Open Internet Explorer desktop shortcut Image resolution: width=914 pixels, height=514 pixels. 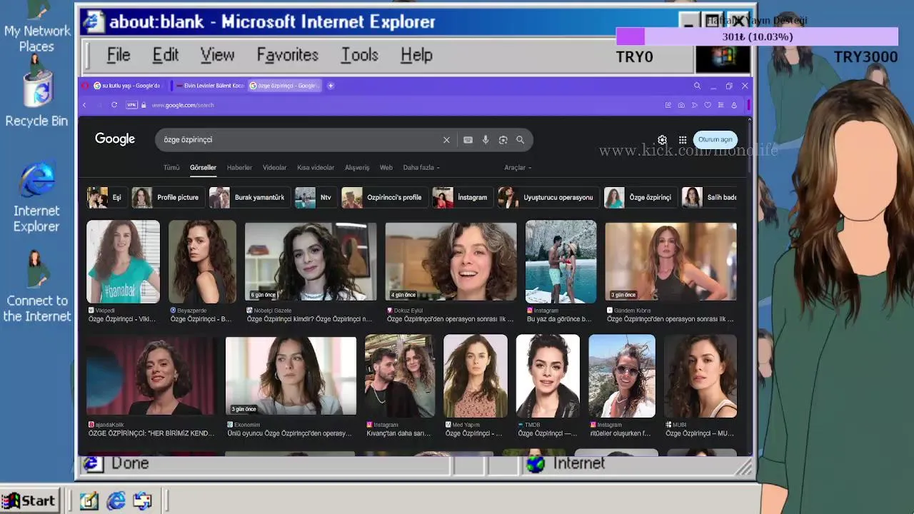(36, 198)
